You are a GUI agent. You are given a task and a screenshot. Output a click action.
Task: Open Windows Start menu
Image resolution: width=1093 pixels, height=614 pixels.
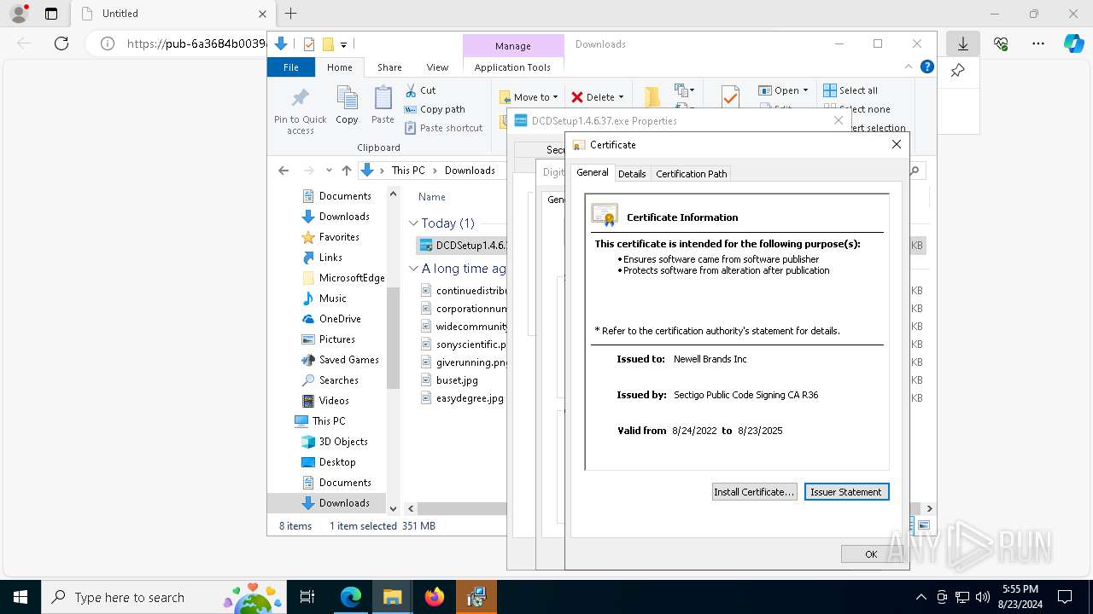[x=20, y=597]
